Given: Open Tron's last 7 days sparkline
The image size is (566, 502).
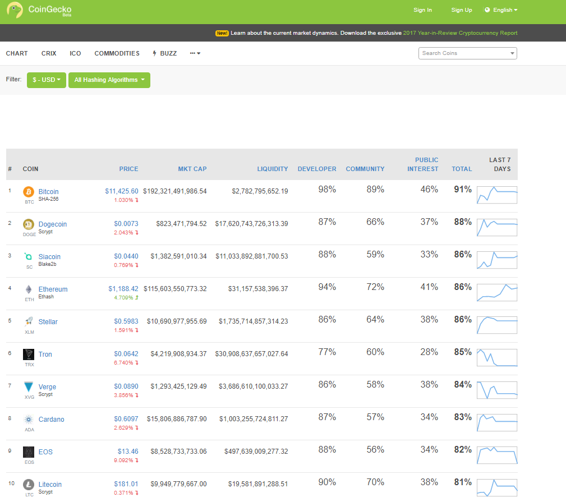Looking at the screenshot, I should pyautogui.click(x=497, y=357).
